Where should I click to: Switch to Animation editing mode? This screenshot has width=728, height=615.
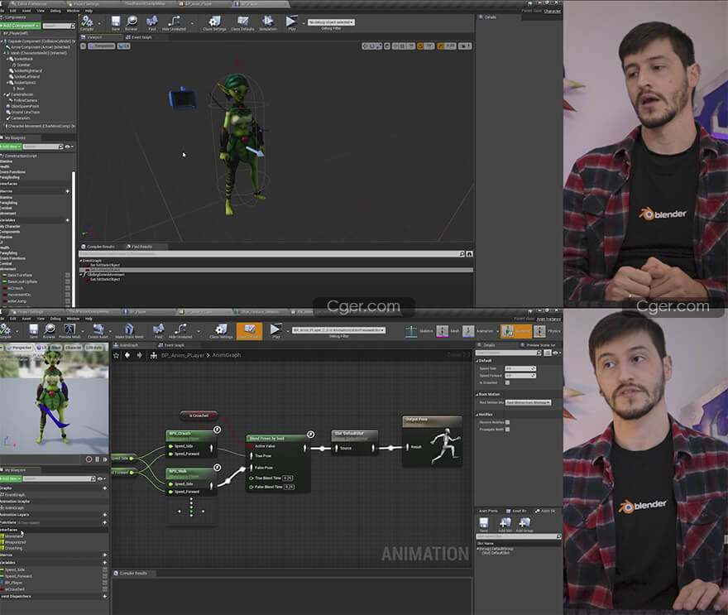click(479, 331)
